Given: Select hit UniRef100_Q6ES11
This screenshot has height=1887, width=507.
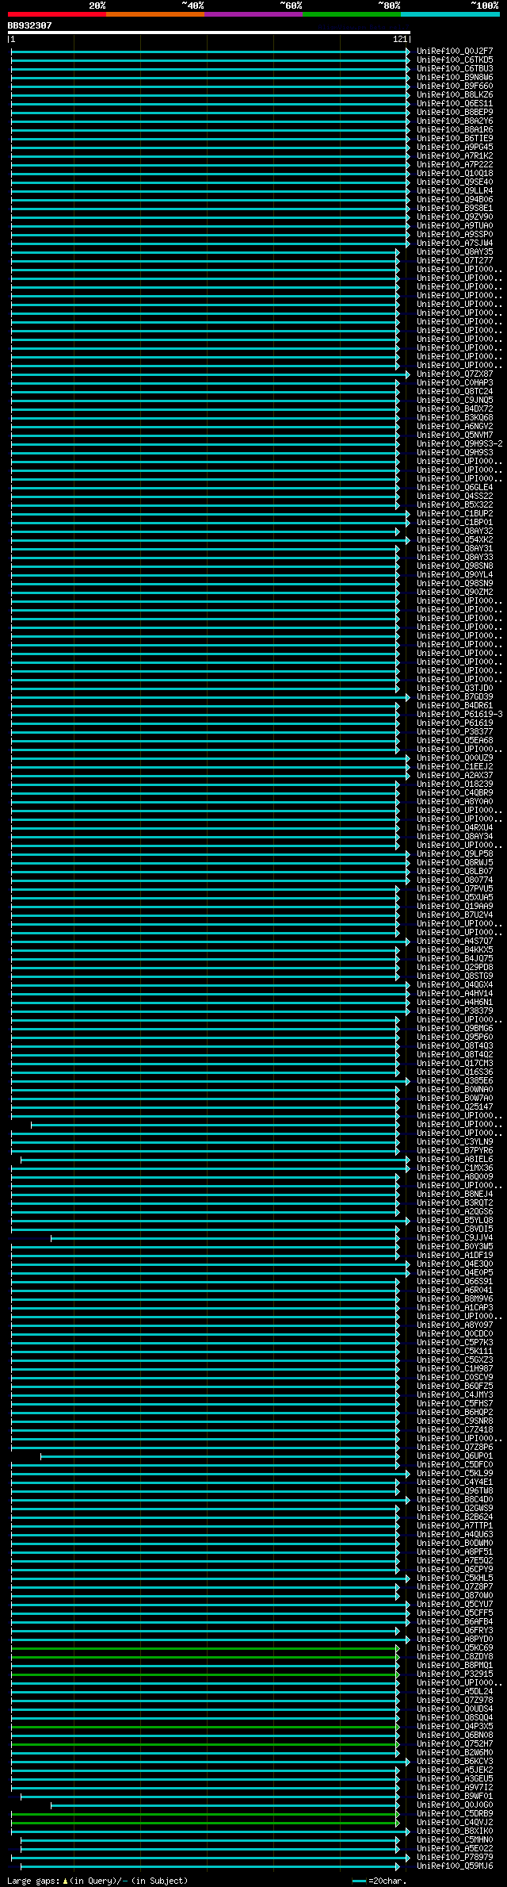Looking at the screenshot, I should 455,103.
